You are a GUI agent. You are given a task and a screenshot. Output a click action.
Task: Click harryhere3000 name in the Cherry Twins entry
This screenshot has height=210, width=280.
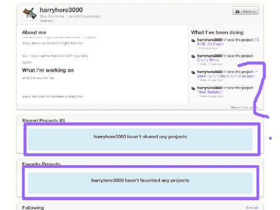pos(209,56)
